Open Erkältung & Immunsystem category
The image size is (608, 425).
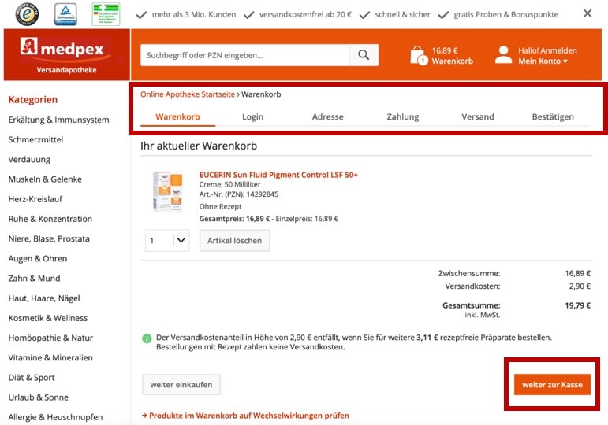click(x=58, y=120)
